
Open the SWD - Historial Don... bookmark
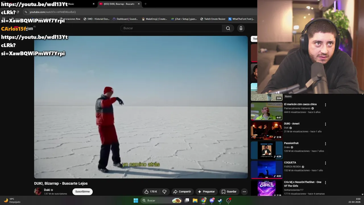pyautogui.click(x=96, y=19)
